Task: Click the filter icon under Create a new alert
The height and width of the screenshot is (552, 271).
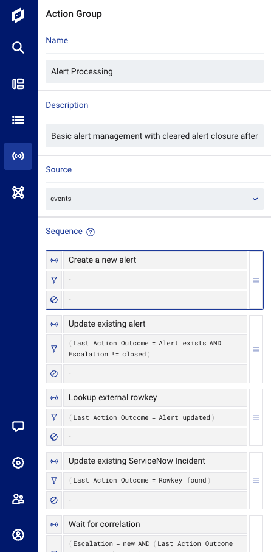Action: click(x=54, y=280)
